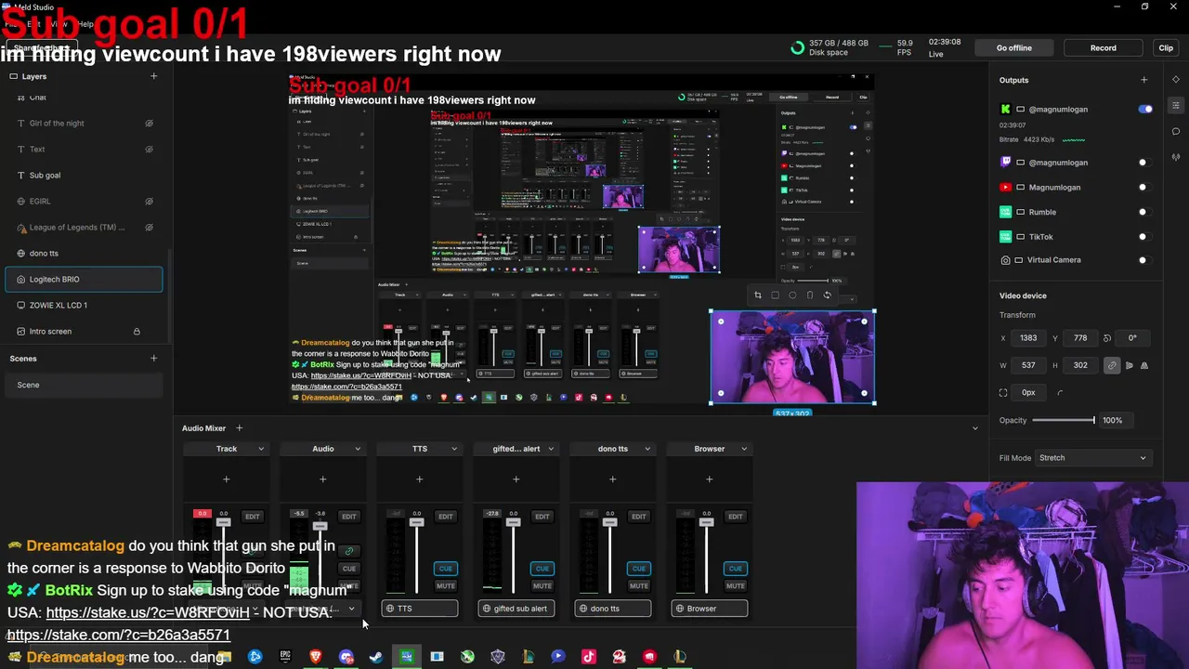The image size is (1189, 669).
Task: Open the chat bubble tab in right sidebar
Action: pyautogui.click(x=1176, y=131)
